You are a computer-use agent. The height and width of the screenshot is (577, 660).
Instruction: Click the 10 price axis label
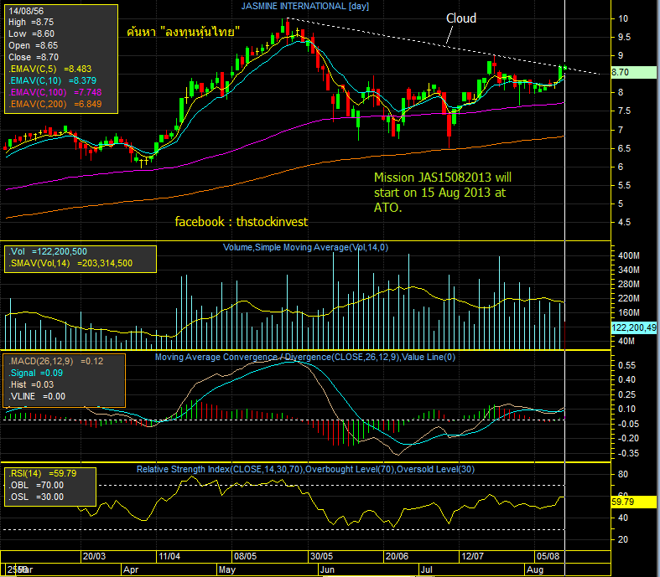[623, 18]
